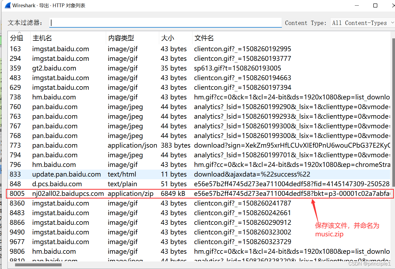Select packet 9490 row
The width and height of the screenshot is (395, 269).
tap(199, 232)
